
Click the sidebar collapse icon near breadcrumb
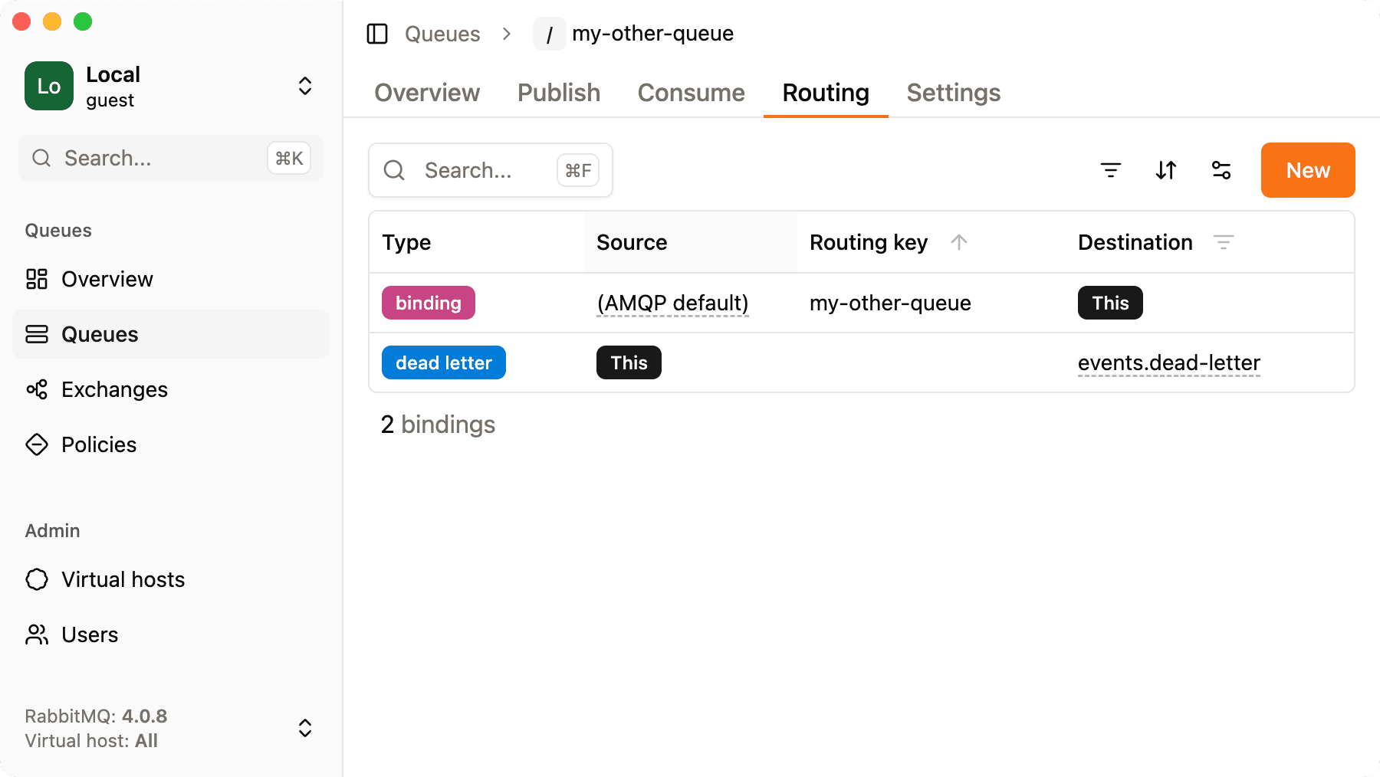[x=377, y=34]
